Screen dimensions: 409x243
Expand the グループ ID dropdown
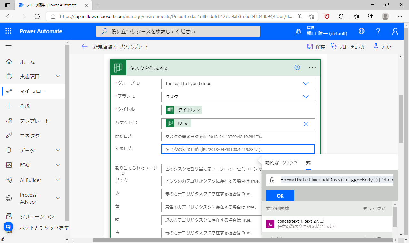coord(306,84)
